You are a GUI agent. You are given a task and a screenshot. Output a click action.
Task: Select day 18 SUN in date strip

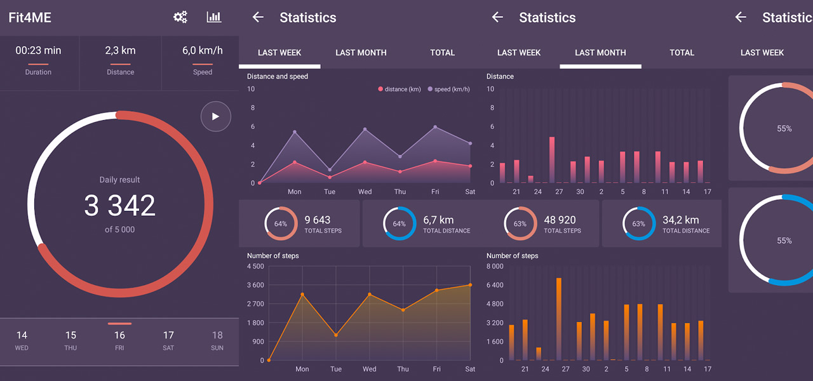click(x=217, y=340)
